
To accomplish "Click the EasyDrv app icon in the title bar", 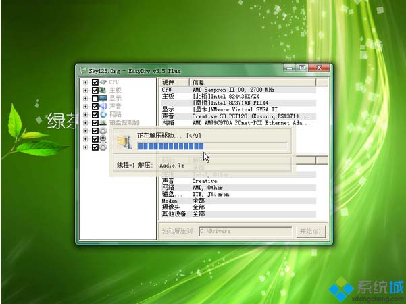I will 83,70.
